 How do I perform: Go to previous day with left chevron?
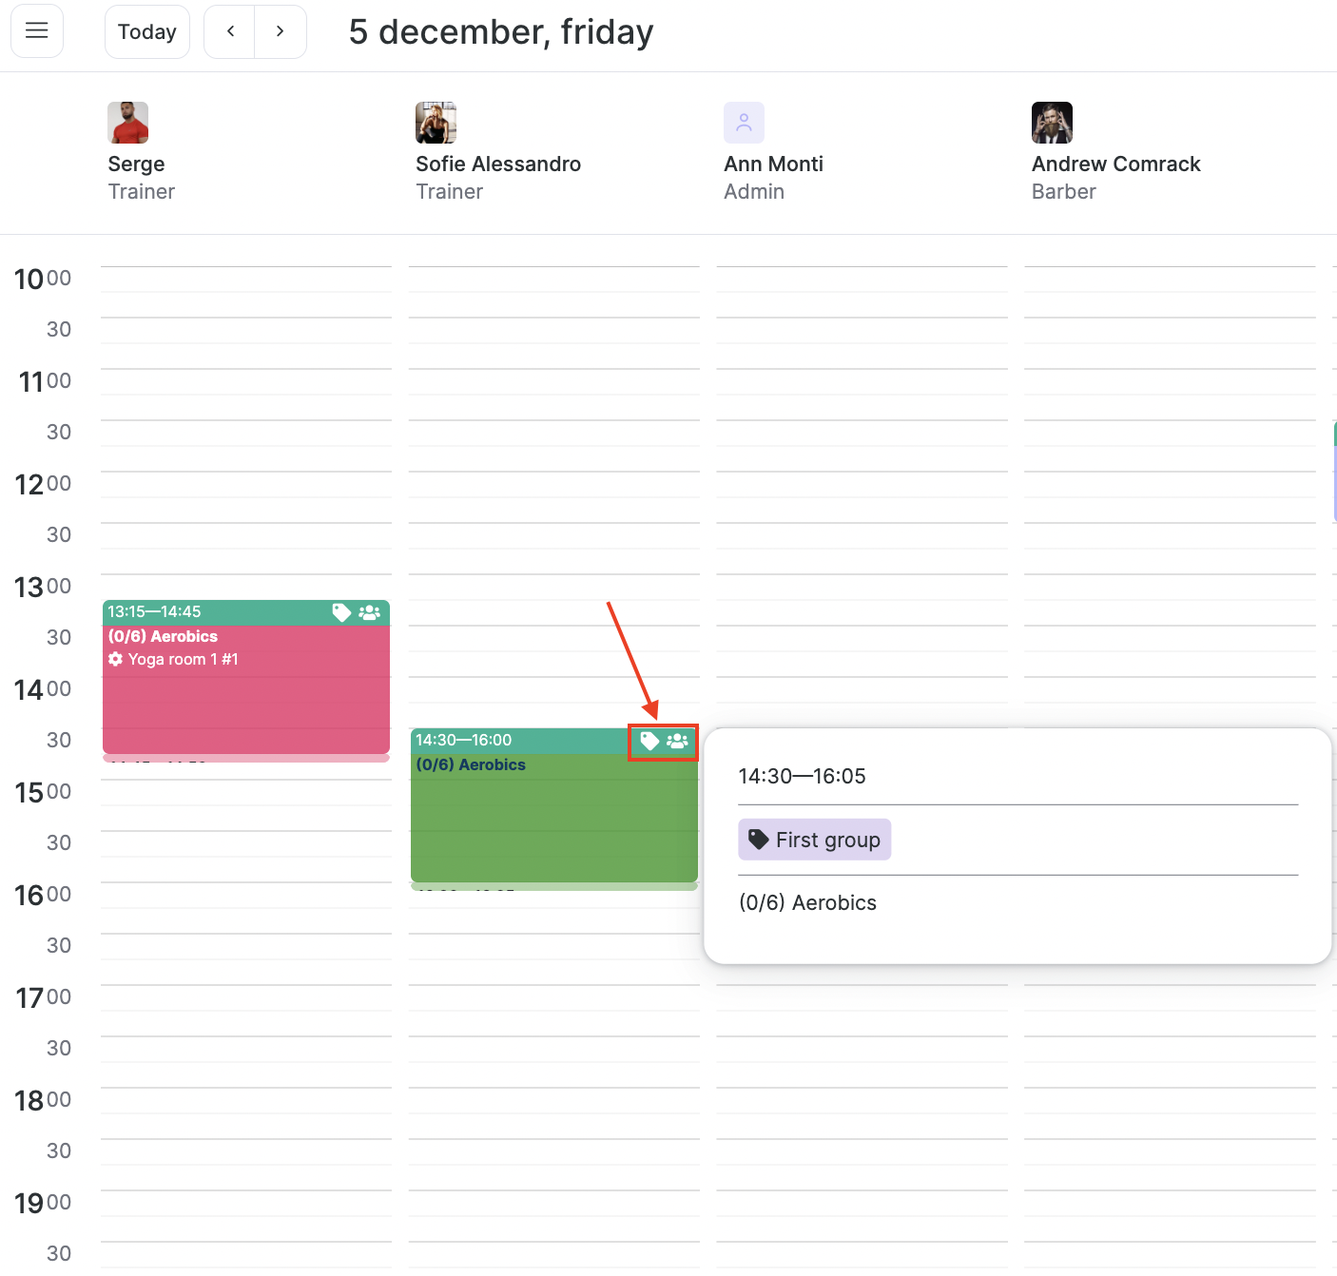point(229,31)
